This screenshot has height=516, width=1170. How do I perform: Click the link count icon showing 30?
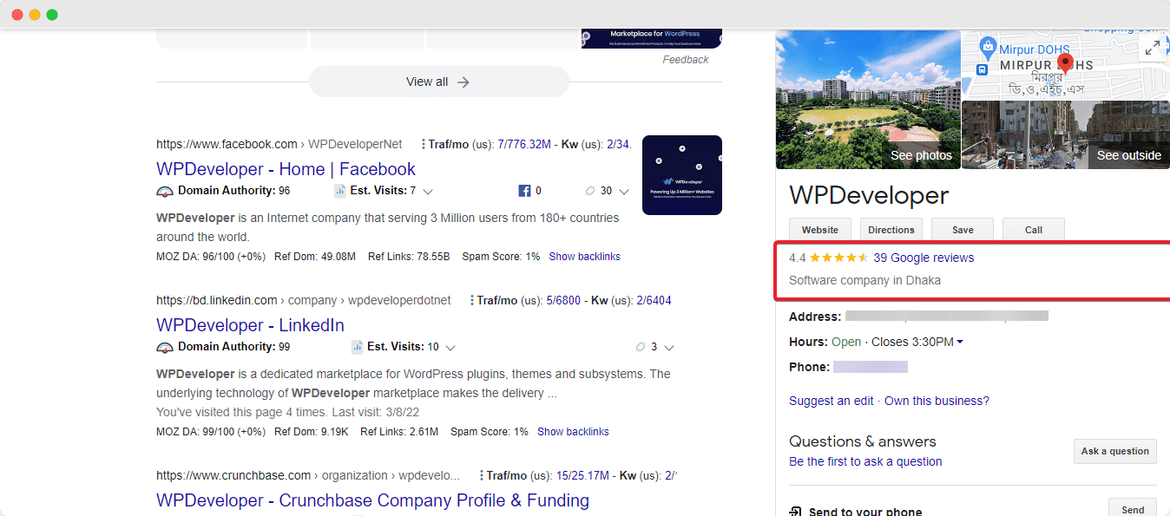(x=591, y=191)
